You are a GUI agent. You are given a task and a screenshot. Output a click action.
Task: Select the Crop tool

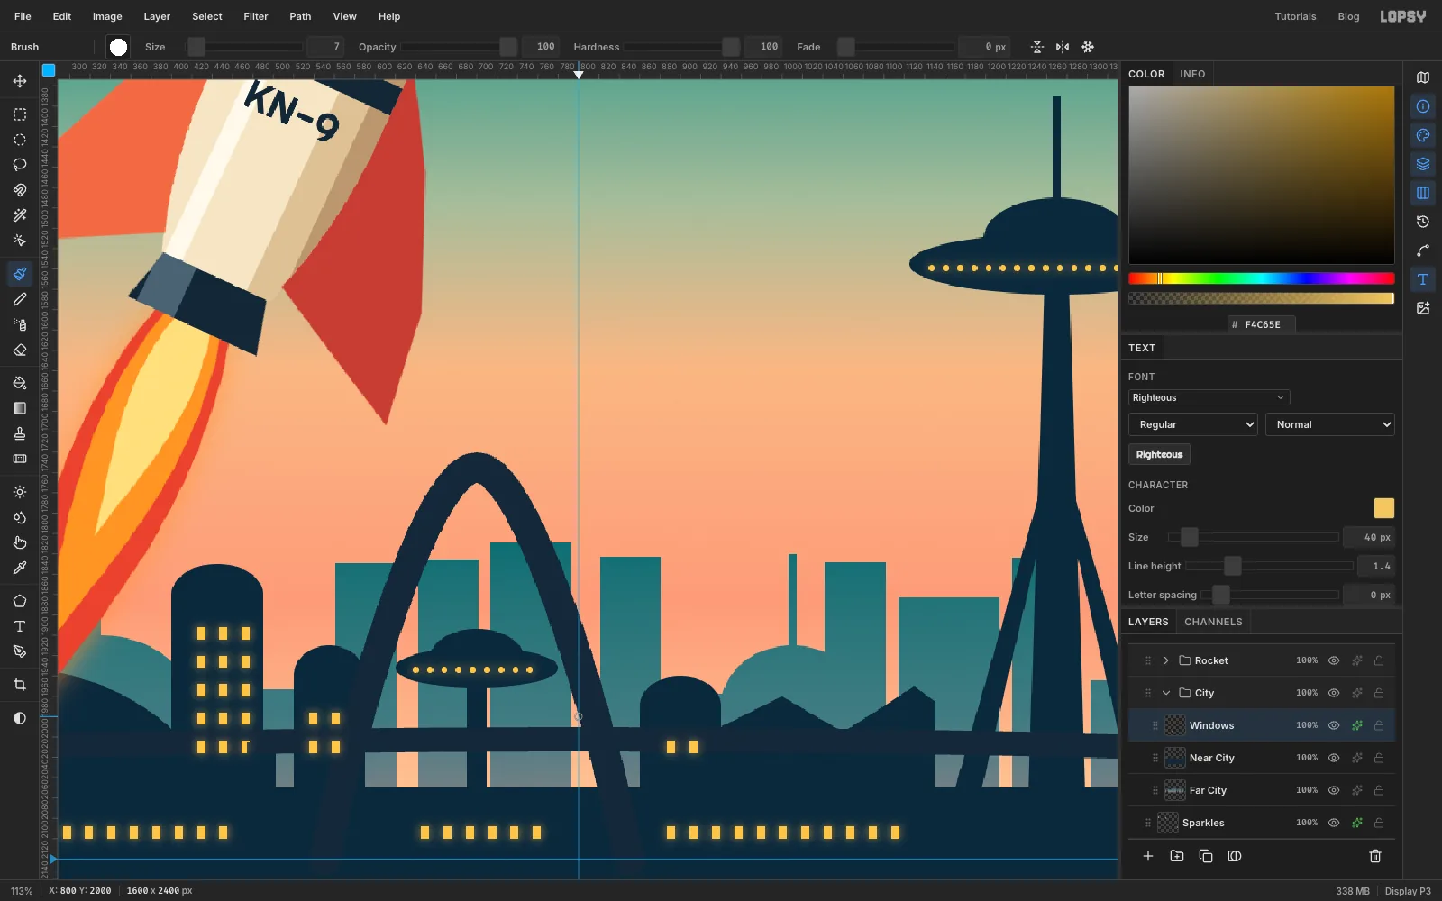click(x=20, y=685)
